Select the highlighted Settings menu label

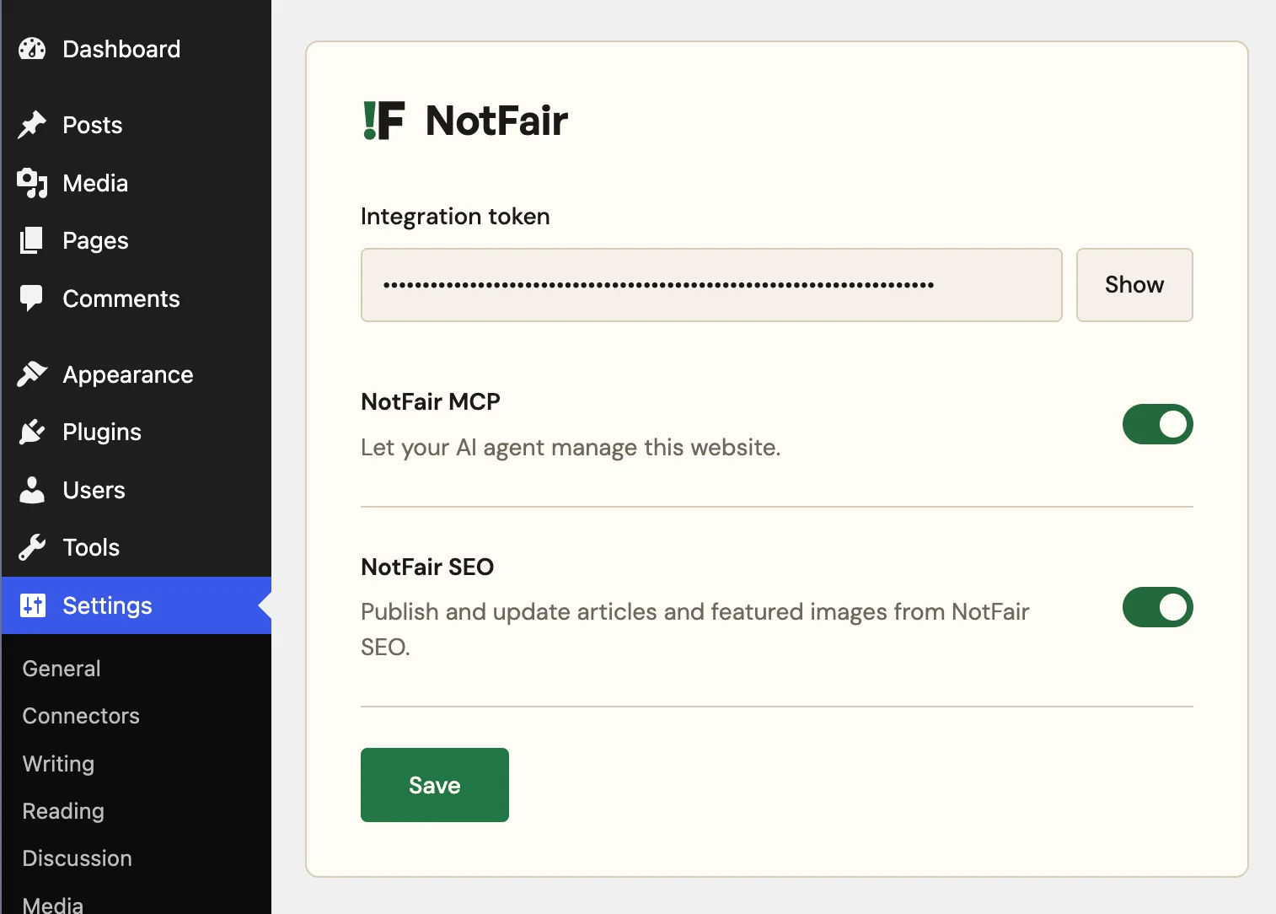tap(107, 605)
